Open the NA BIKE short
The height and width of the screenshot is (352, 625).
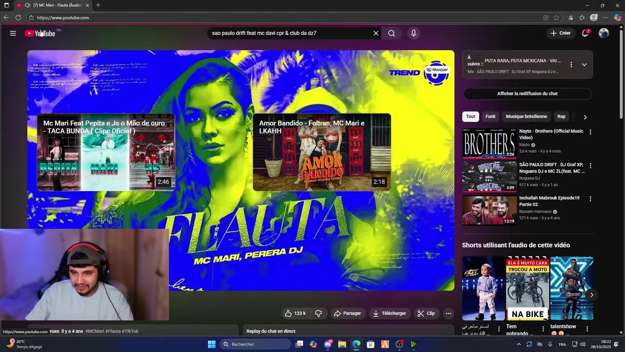coord(527,288)
